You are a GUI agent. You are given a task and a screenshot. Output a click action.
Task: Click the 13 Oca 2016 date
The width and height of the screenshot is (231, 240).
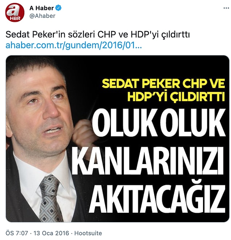51,233
